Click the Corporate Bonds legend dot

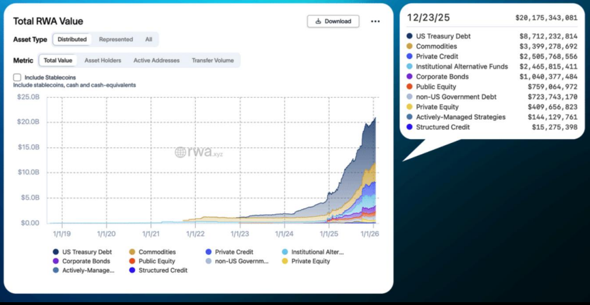[x=56, y=261]
